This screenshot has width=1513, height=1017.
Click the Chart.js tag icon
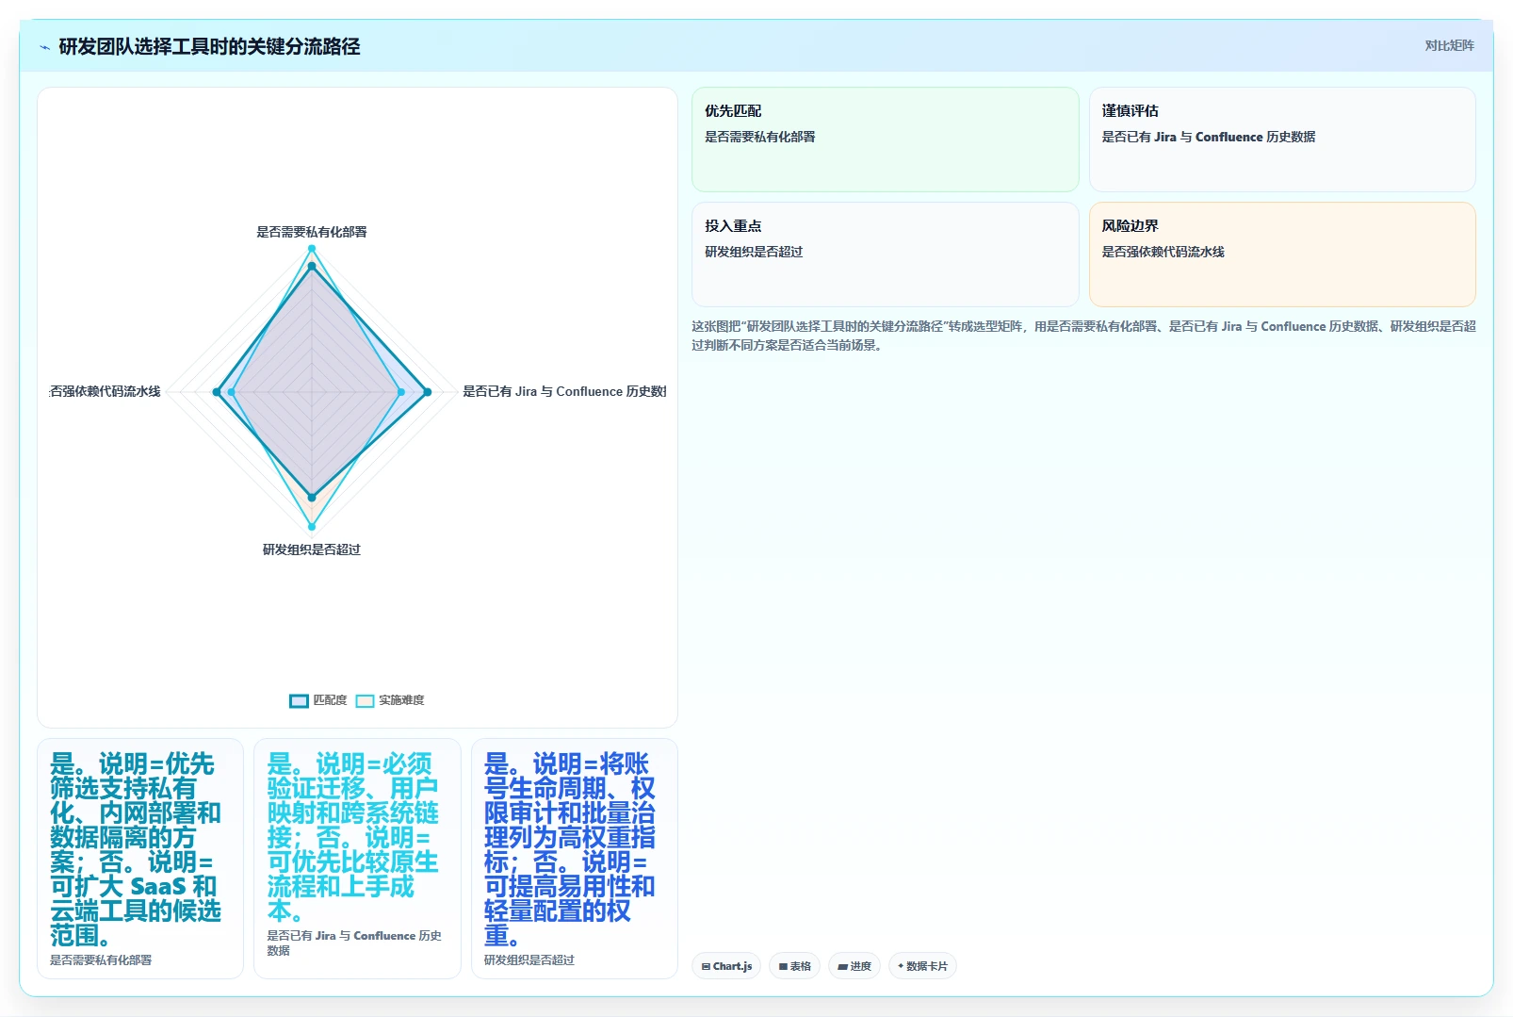[x=706, y=966]
